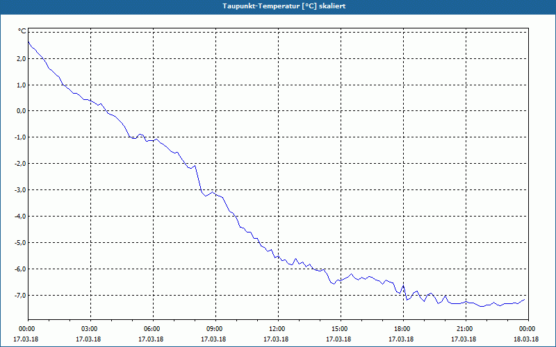
Task: Select the '03:00' time label
Action: (x=90, y=329)
